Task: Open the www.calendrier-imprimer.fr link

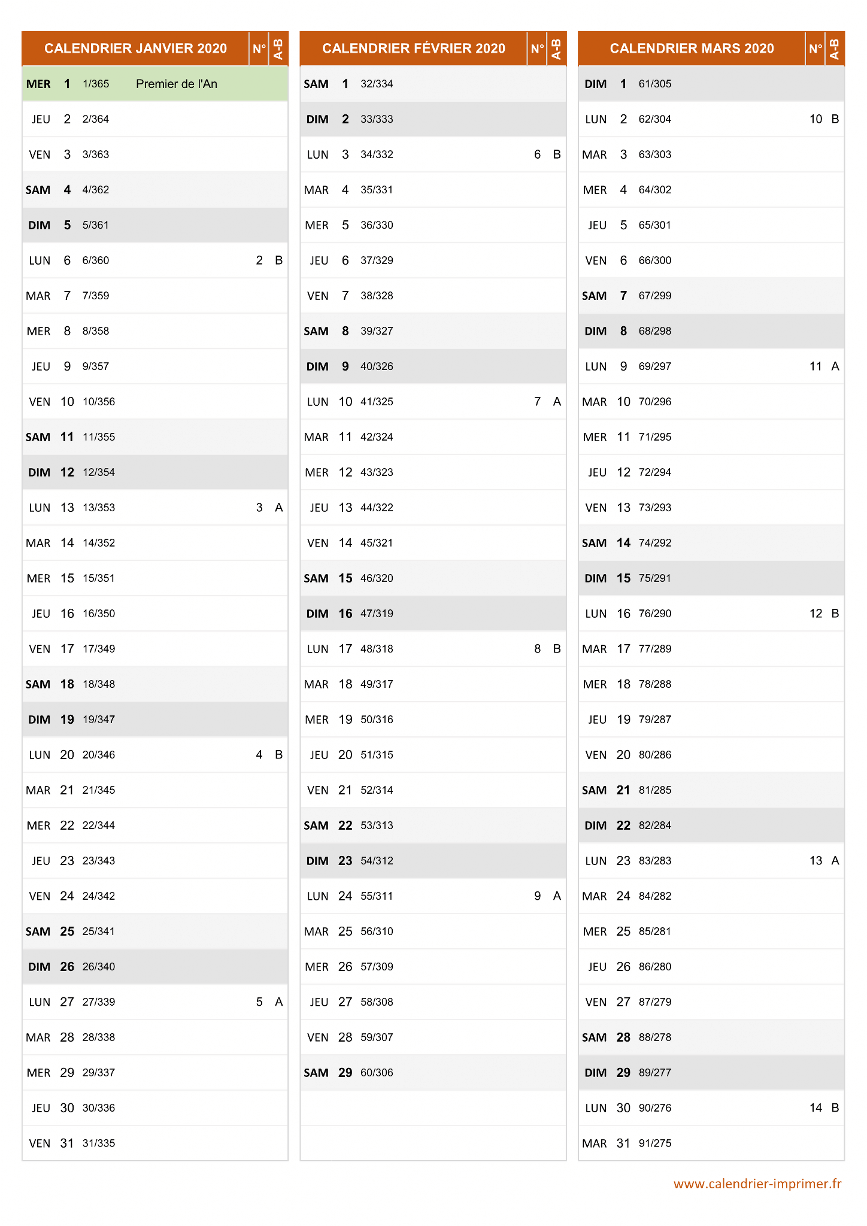Action: click(x=757, y=1183)
